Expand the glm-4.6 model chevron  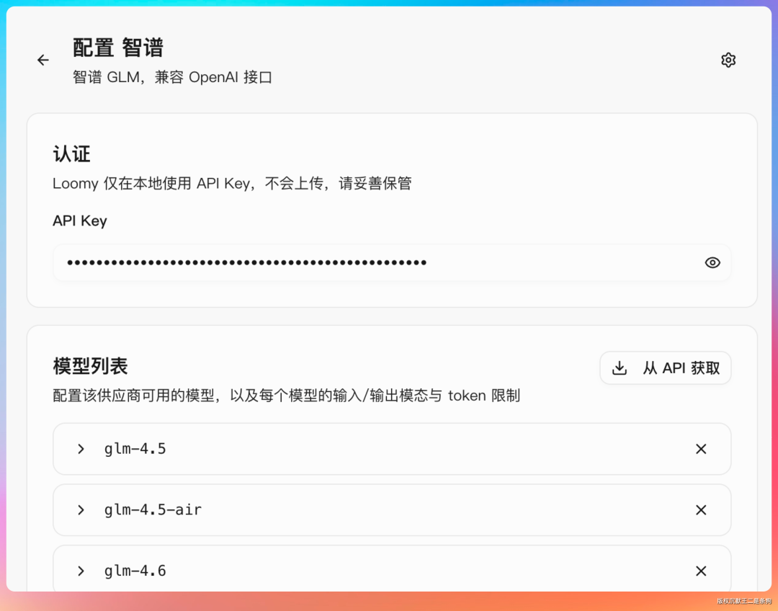[81, 571]
